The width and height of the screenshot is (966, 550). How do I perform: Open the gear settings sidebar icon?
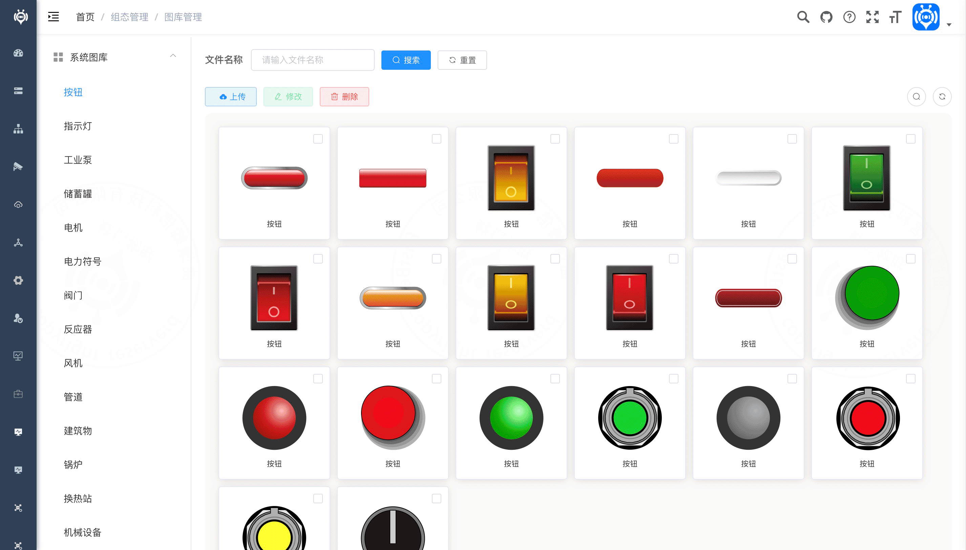click(18, 280)
